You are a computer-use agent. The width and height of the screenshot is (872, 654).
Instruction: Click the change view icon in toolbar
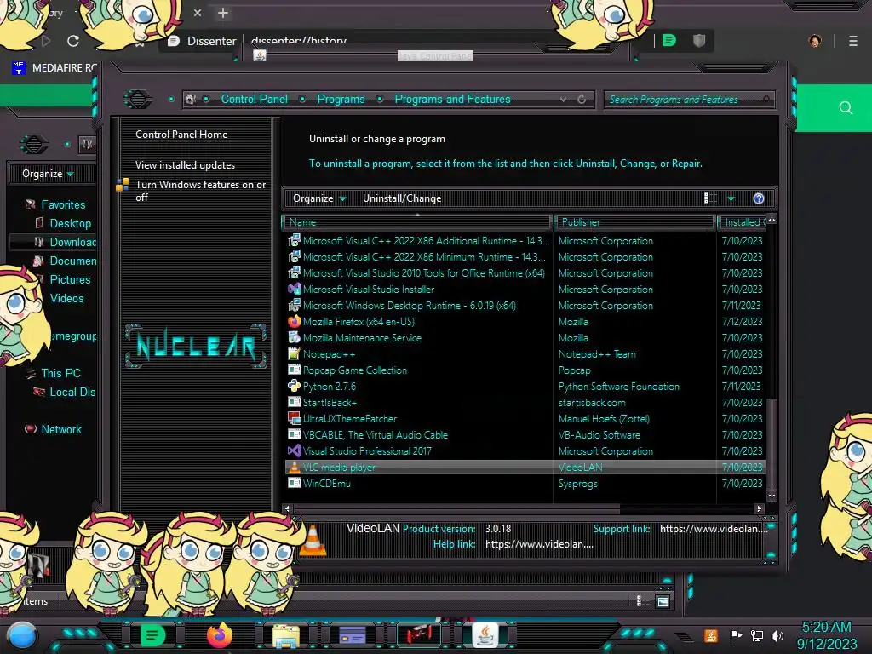(710, 198)
